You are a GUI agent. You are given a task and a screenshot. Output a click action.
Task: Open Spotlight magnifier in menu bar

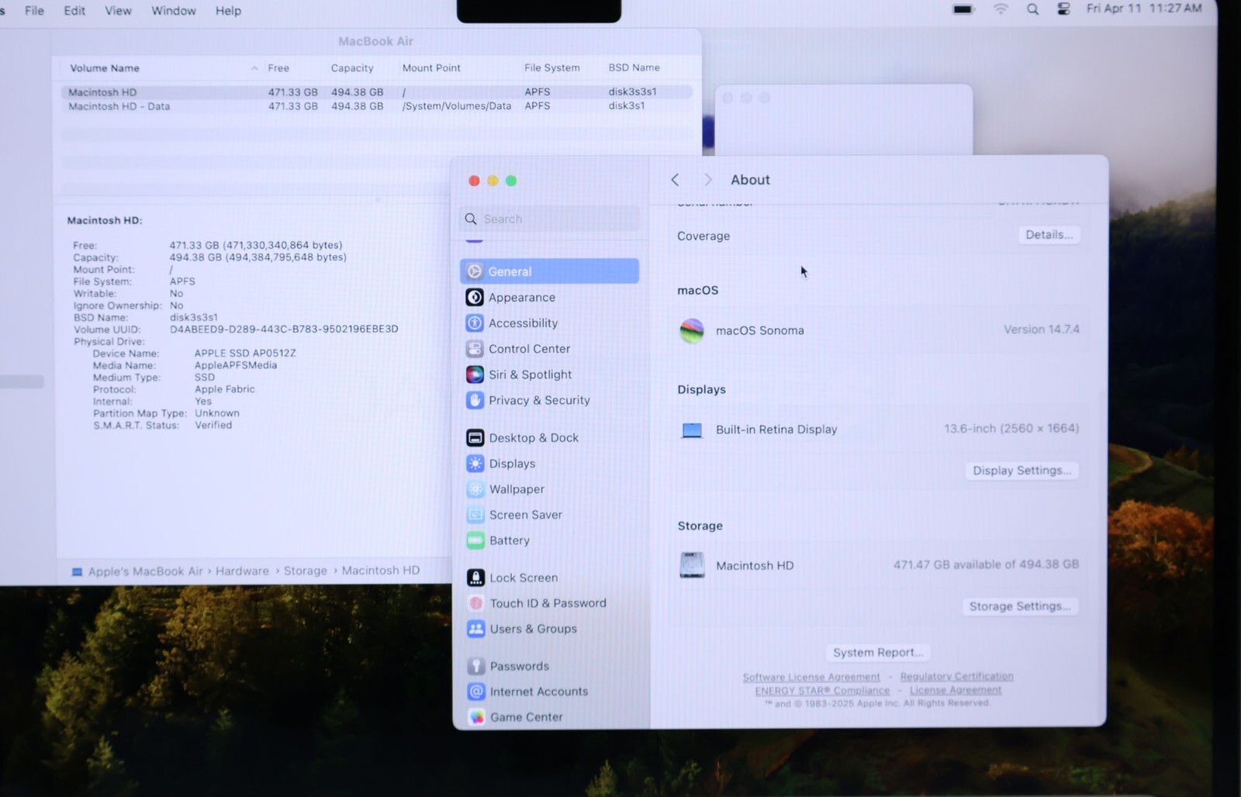point(1032,9)
